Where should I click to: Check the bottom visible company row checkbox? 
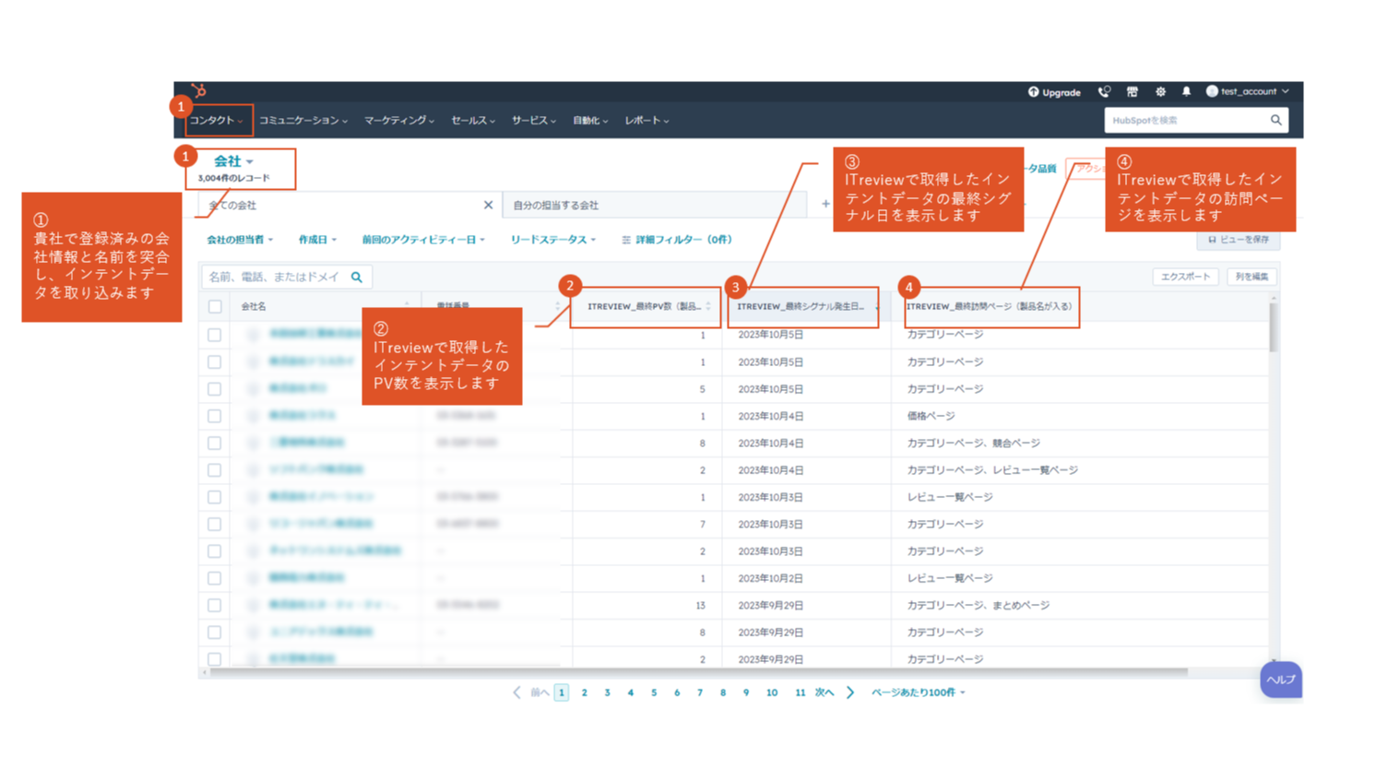[215, 658]
